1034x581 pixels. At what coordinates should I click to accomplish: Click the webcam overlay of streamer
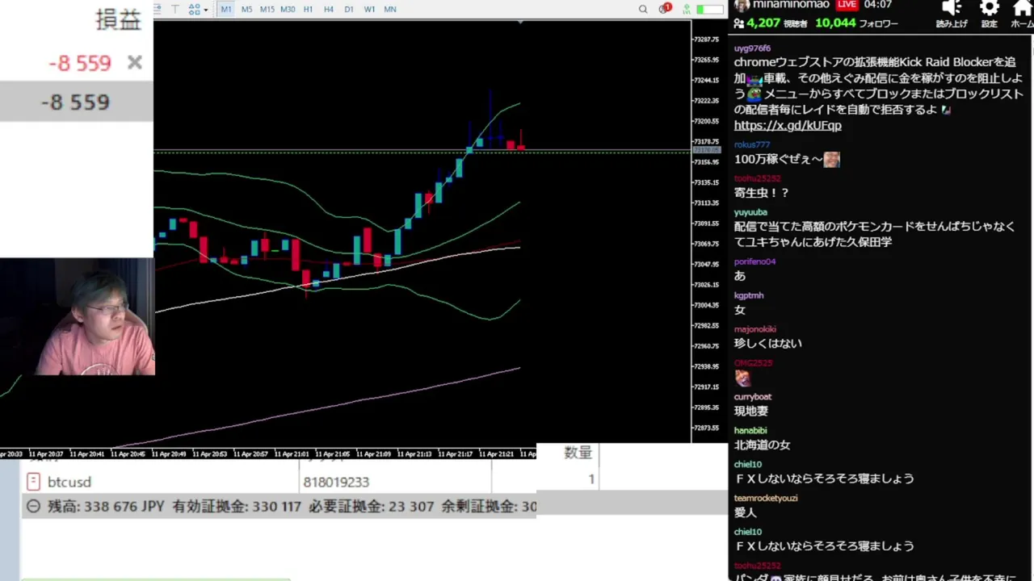point(77,317)
